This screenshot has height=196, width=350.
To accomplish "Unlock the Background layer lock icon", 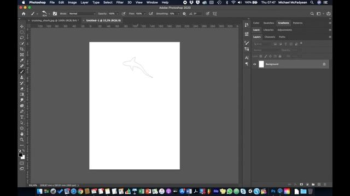I will coord(324,64).
